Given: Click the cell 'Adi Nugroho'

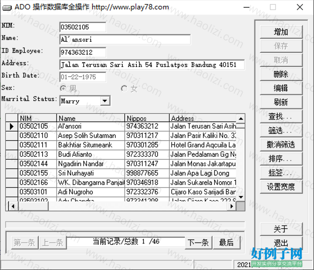Looking at the screenshot, I should (x=91, y=192).
